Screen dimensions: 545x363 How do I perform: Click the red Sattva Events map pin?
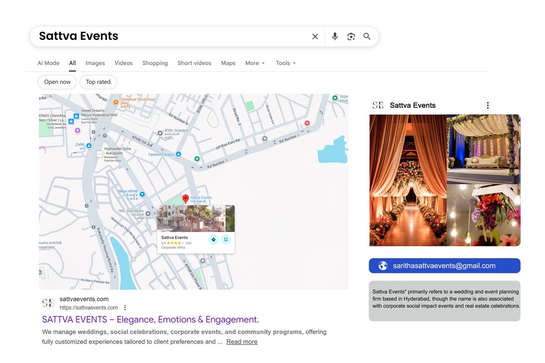pos(185,199)
